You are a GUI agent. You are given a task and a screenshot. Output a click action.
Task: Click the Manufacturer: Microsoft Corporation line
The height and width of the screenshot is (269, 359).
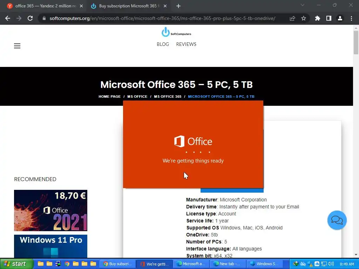(x=226, y=200)
